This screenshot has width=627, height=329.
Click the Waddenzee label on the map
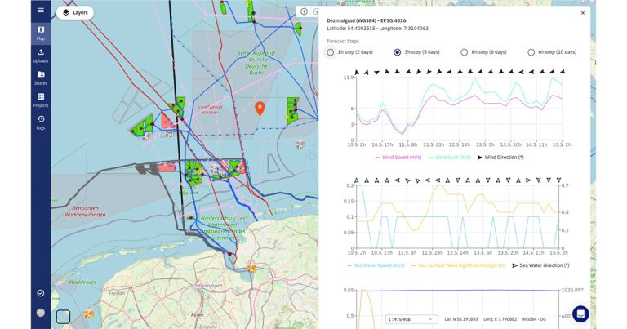point(82,282)
